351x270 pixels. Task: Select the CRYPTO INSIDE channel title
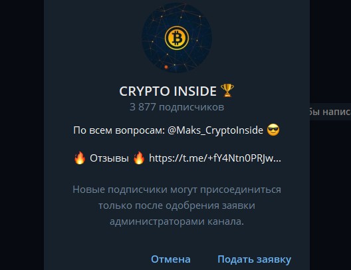tap(168, 91)
